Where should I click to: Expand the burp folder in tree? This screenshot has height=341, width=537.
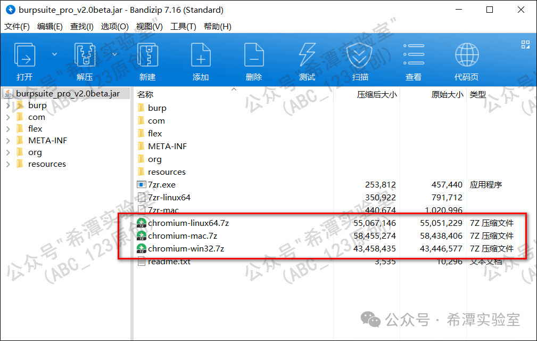point(8,105)
